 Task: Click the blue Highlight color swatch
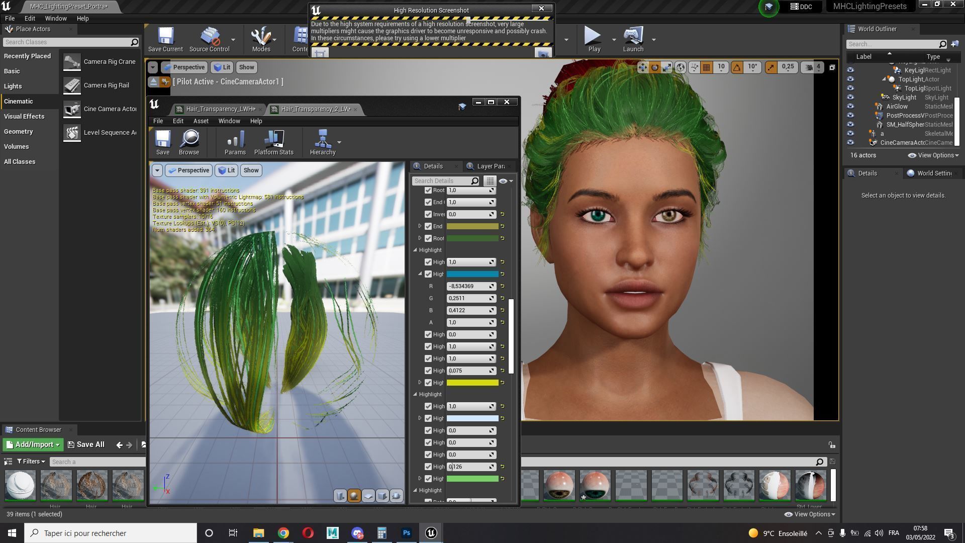coord(472,274)
